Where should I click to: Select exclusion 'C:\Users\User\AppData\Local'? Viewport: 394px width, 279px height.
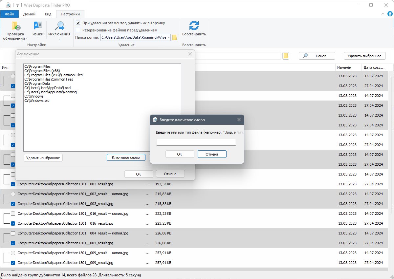(x=48, y=88)
